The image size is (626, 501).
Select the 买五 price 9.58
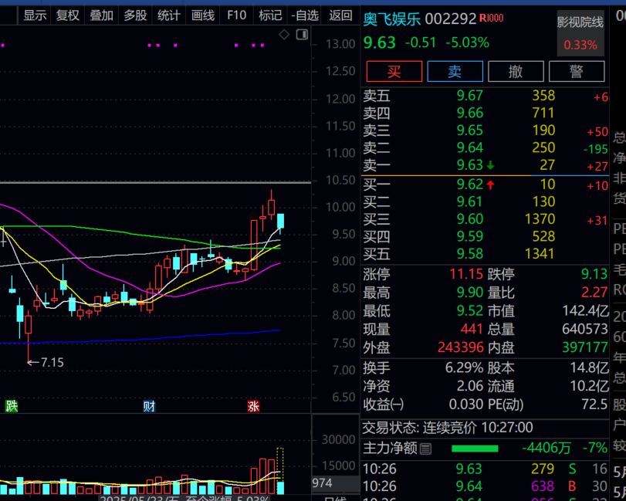[x=470, y=254]
